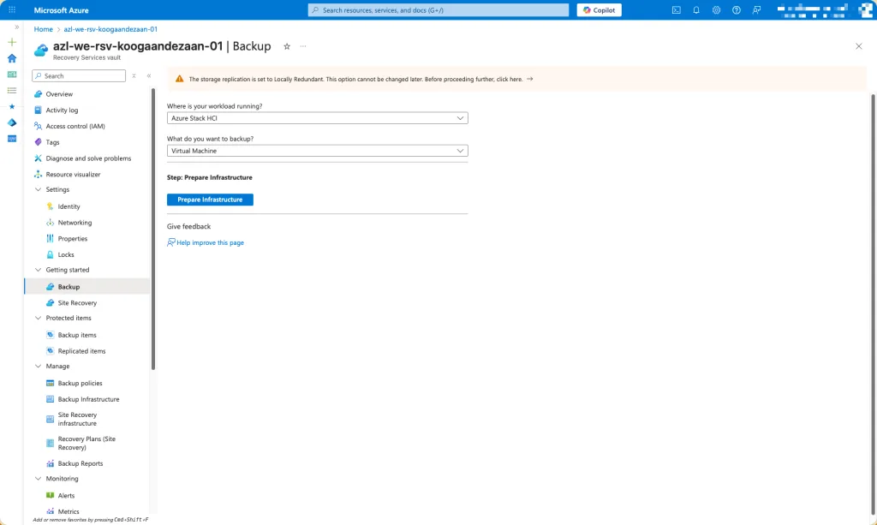Select Site Recovery in the sidebar
The height and width of the screenshot is (525, 877).
pyautogui.click(x=77, y=302)
